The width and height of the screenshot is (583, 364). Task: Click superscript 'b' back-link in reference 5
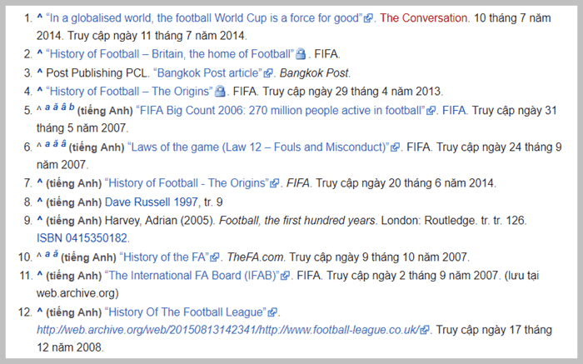click(72, 108)
